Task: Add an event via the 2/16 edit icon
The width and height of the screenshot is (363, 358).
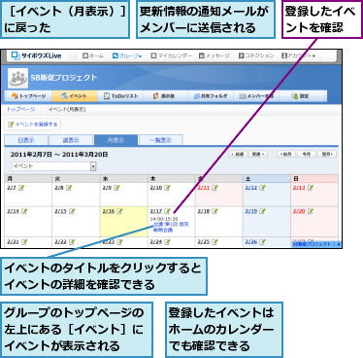Action: click(119, 211)
